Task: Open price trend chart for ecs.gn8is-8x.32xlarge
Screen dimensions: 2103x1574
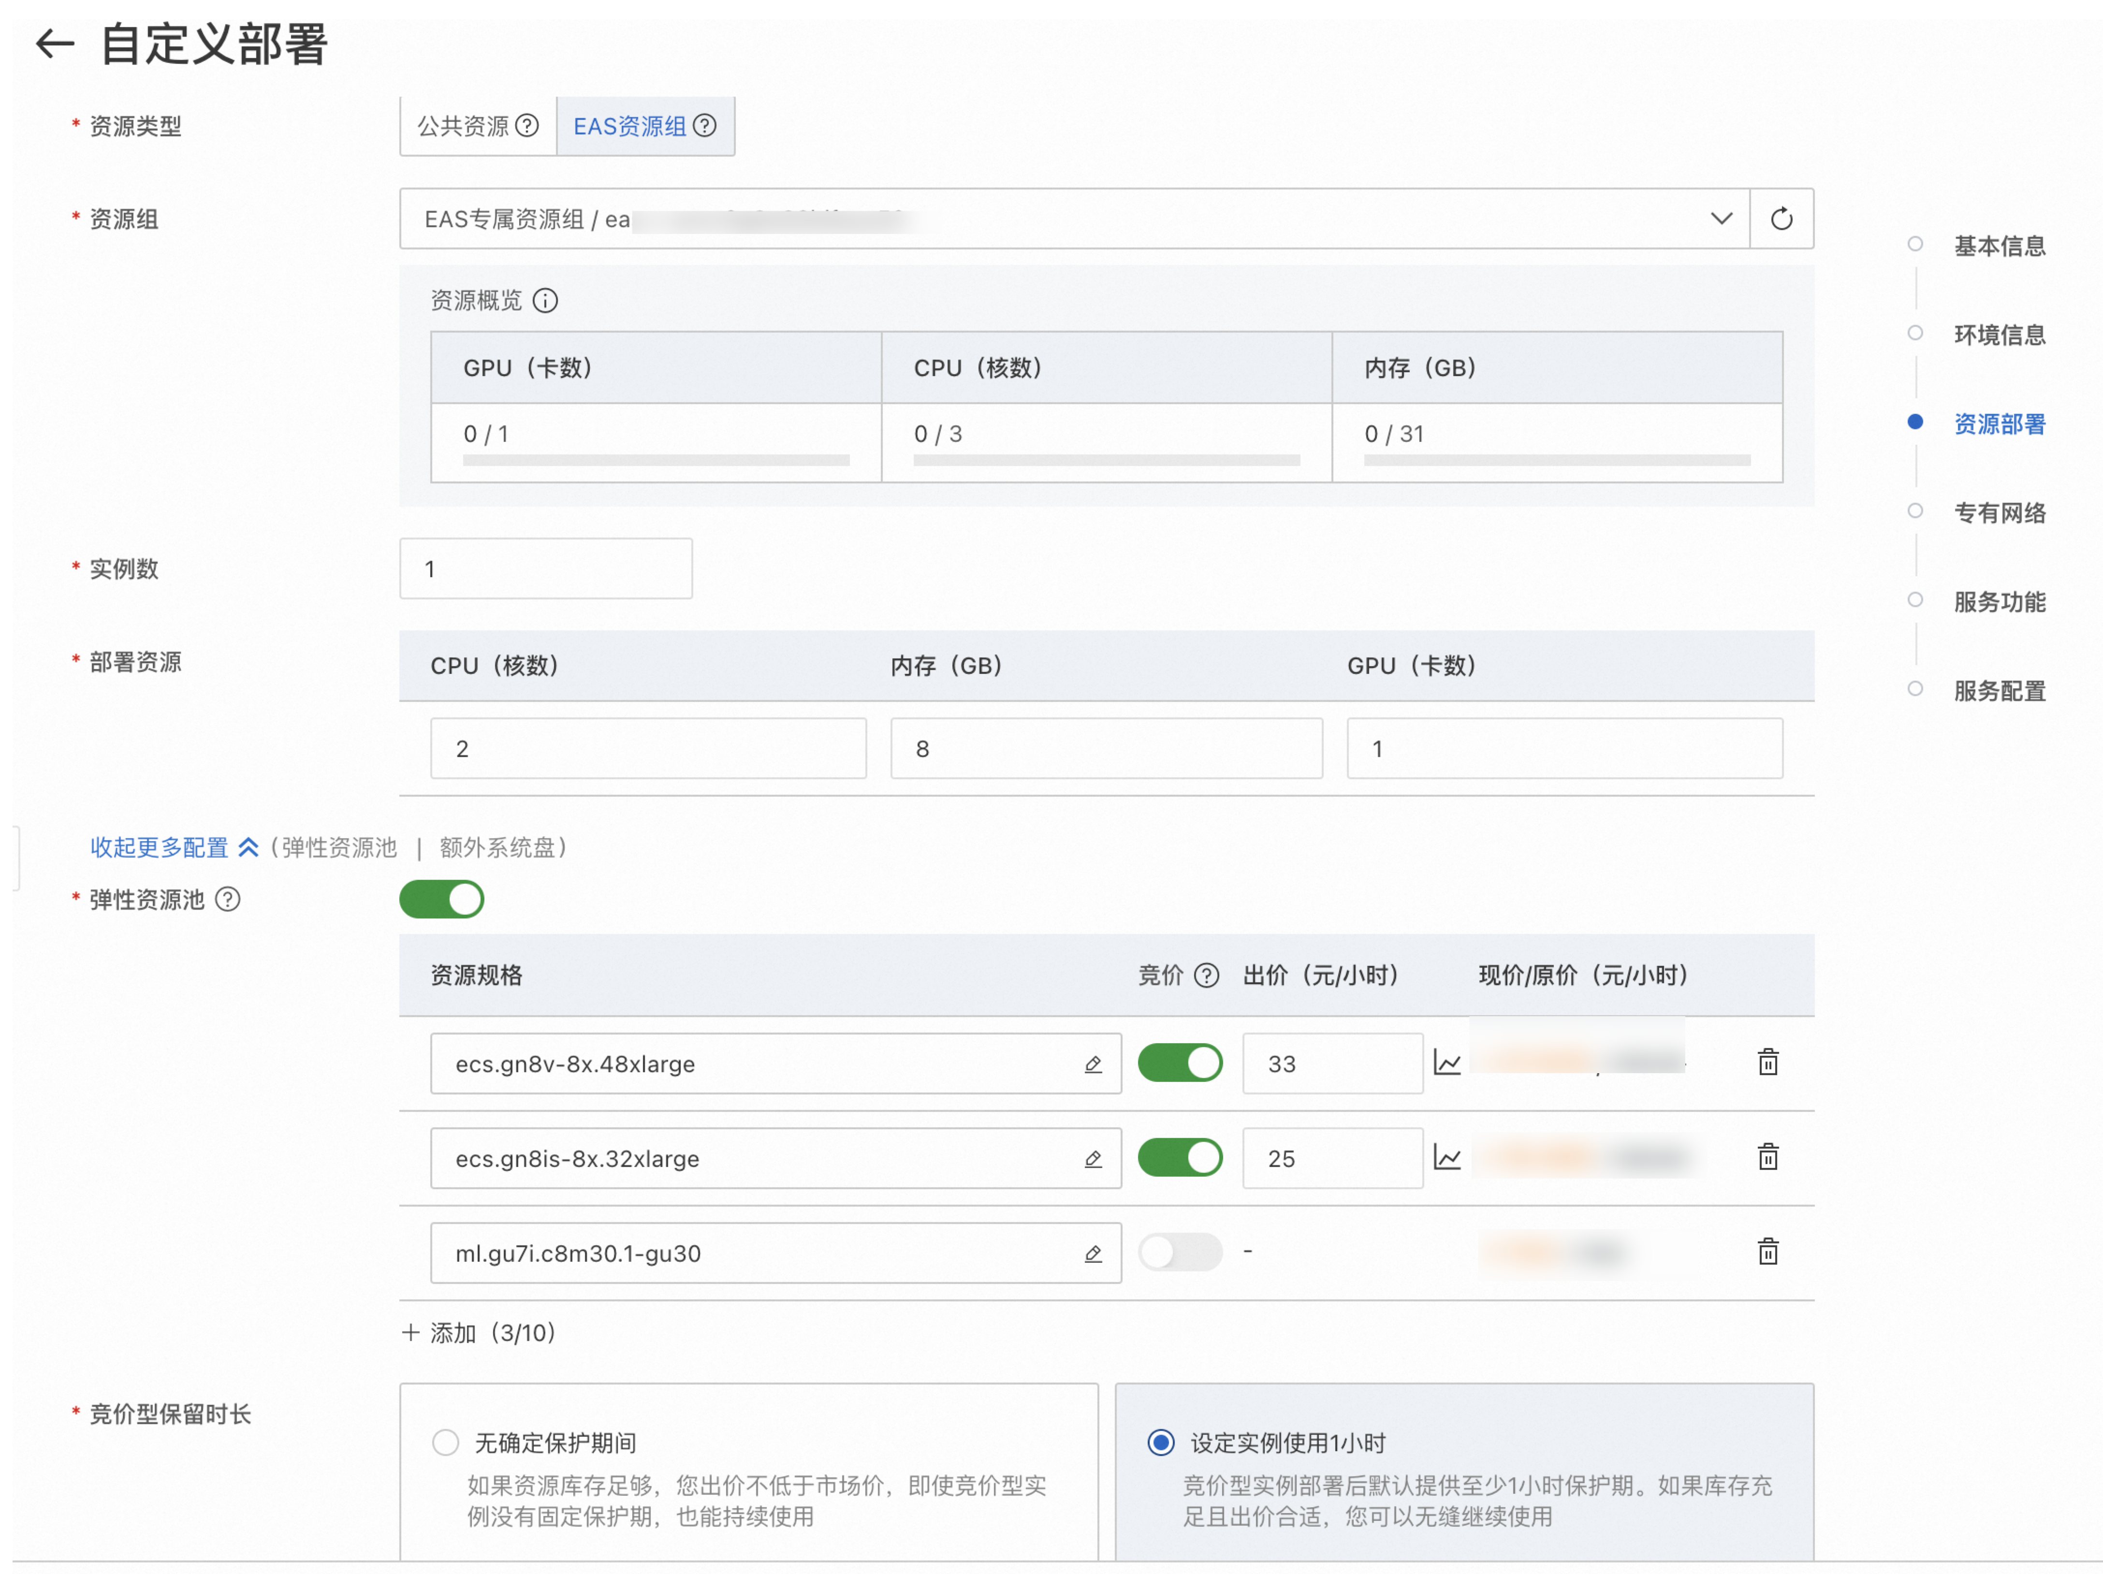Action: (x=1448, y=1158)
